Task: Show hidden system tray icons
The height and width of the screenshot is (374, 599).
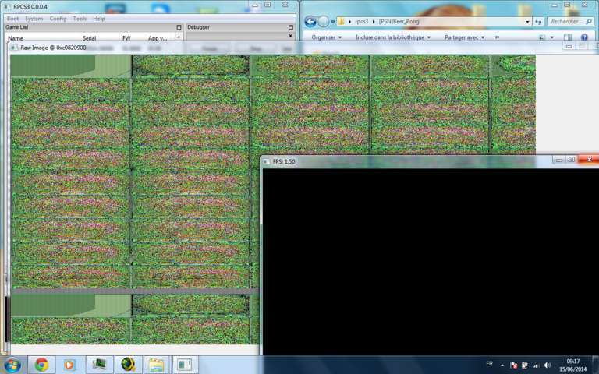Action: pyautogui.click(x=502, y=365)
